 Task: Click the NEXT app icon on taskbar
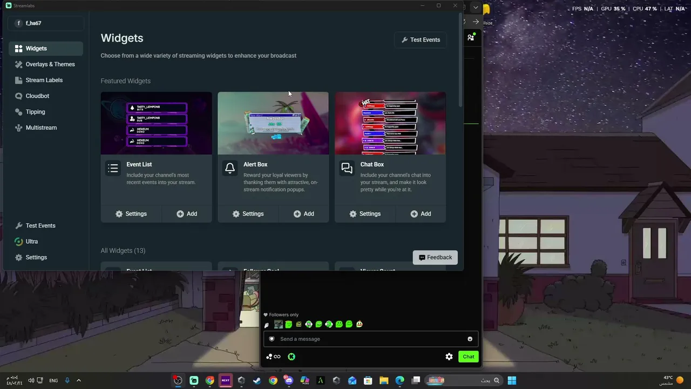coord(226,380)
